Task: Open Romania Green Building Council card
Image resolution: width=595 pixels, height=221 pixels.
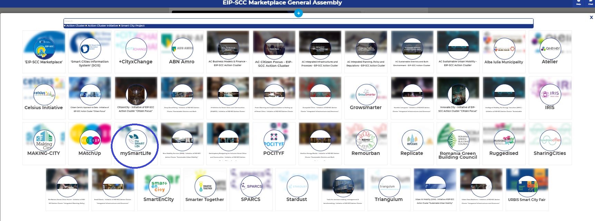Action: pos(458,144)
